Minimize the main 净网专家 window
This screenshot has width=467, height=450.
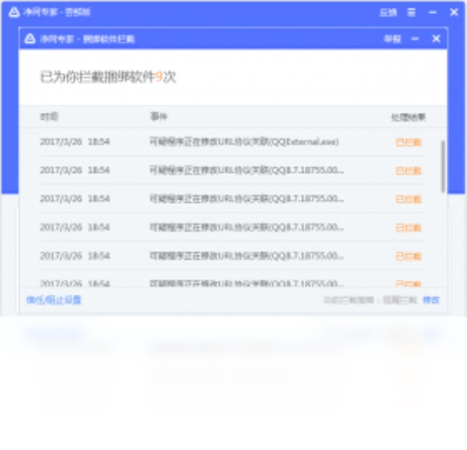tap(432, 12)
